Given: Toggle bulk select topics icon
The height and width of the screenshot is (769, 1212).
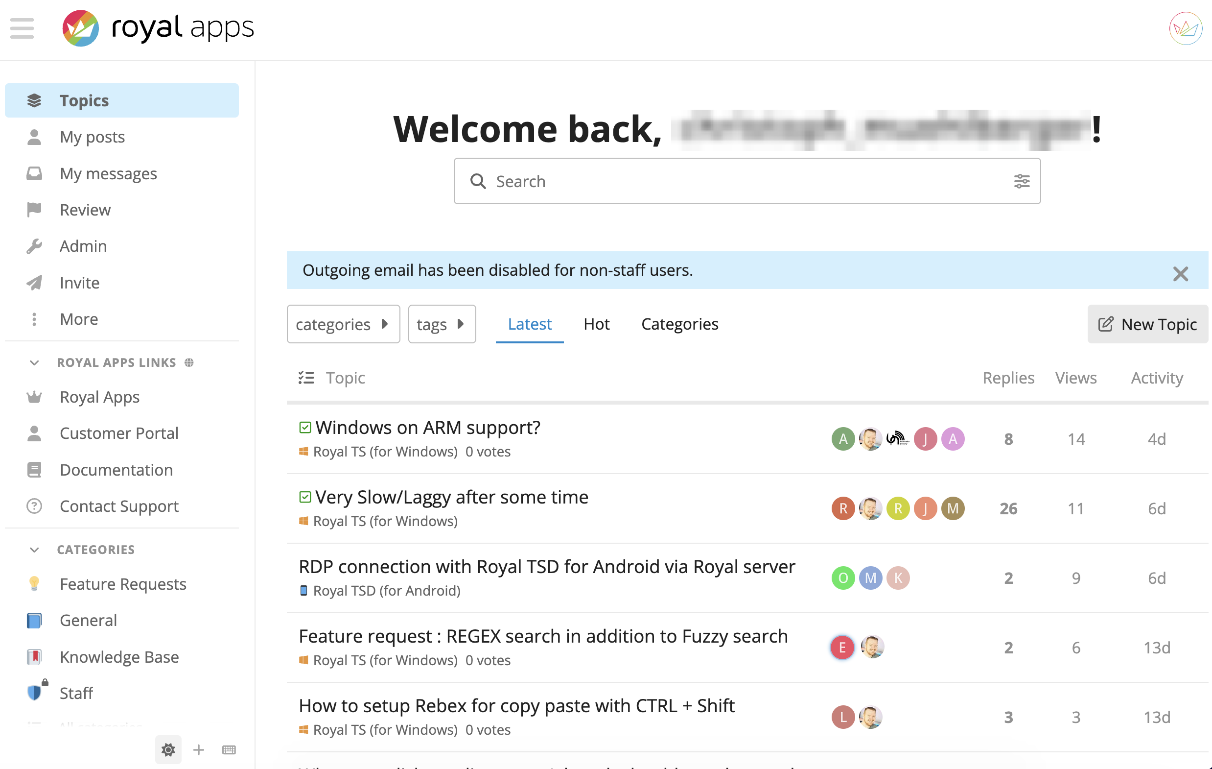Looking at the screenshot, I should (306, 378).
